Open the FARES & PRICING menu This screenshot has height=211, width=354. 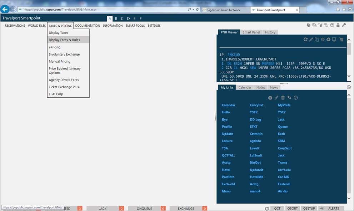point(60,26)
